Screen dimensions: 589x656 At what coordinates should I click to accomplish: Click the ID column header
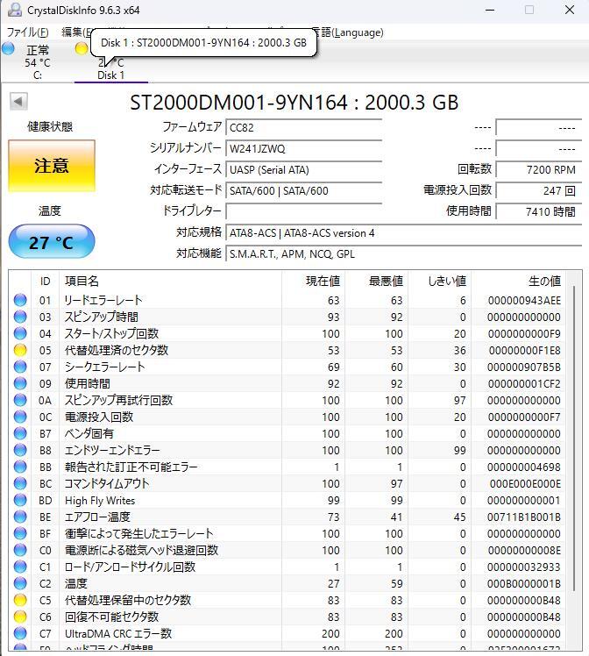(46, 282)
